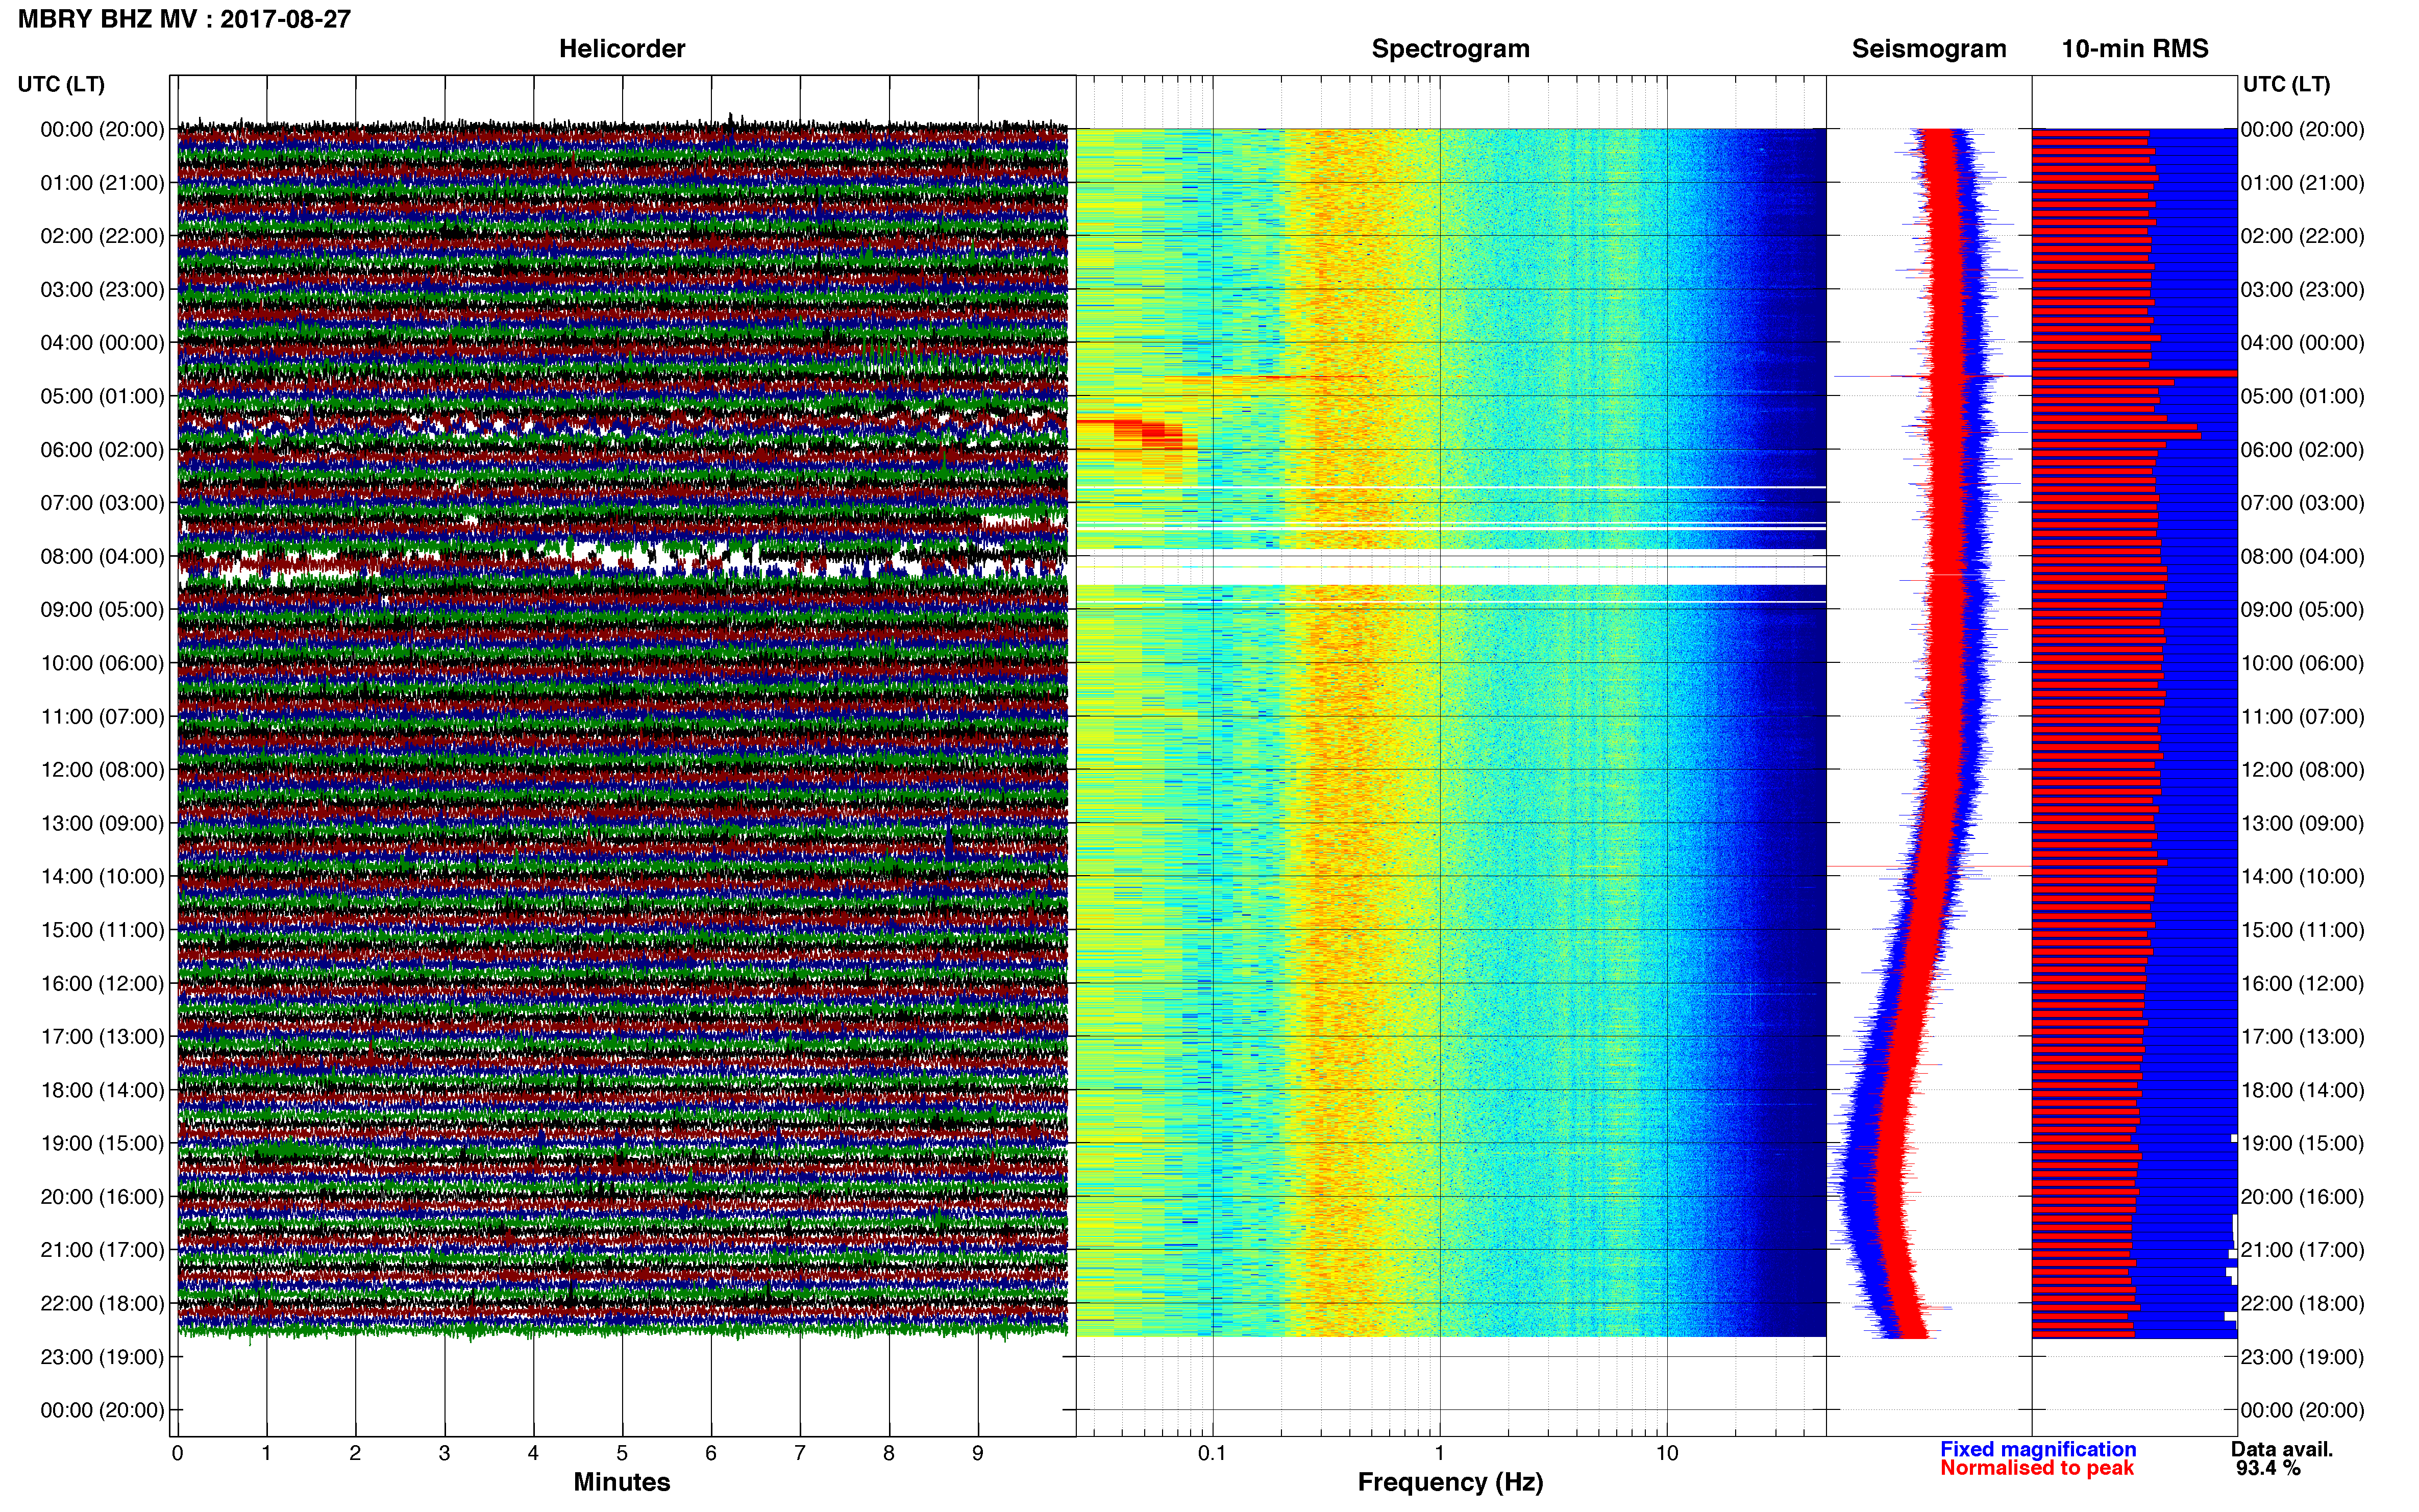Click the '1' tick on the Frequency axis
The height and width of the screenshot is (1512, 2419).
click(1439, 1453)
